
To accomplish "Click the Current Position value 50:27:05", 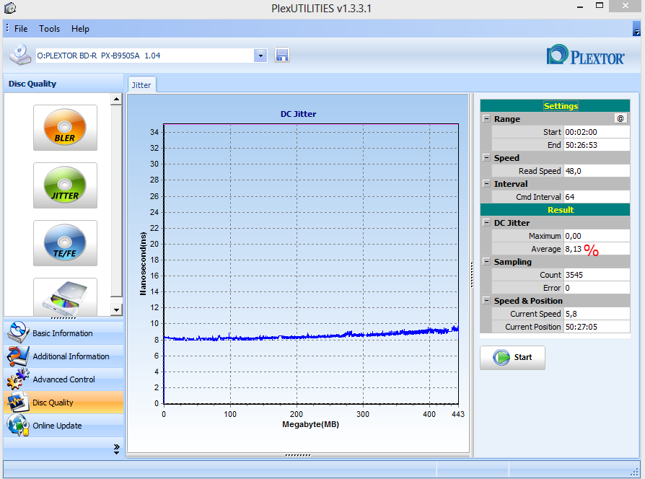I will coord(597,327).
